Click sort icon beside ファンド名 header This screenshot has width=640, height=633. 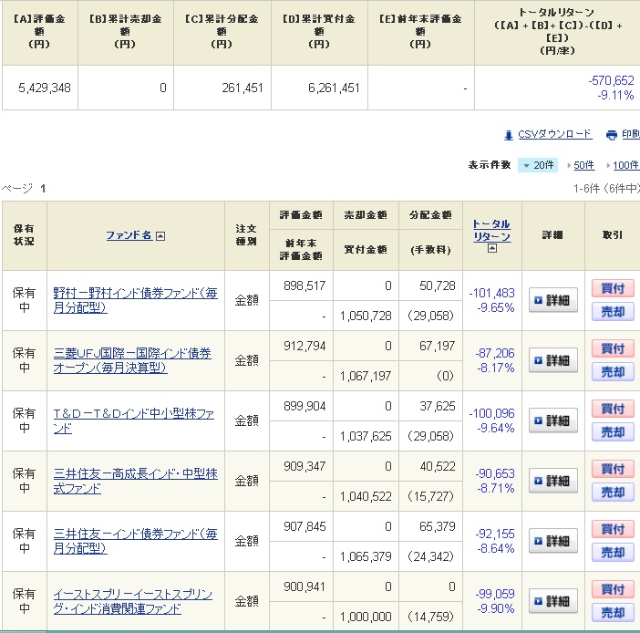click(x=160, y=235)
